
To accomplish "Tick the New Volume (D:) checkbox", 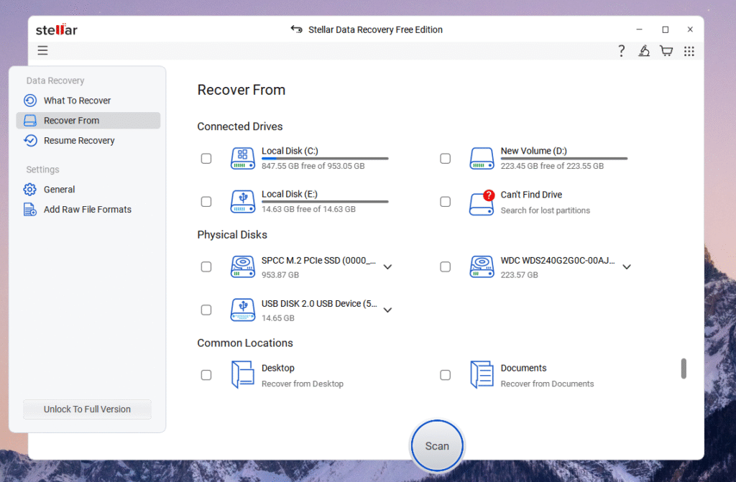I will [445, 159].
